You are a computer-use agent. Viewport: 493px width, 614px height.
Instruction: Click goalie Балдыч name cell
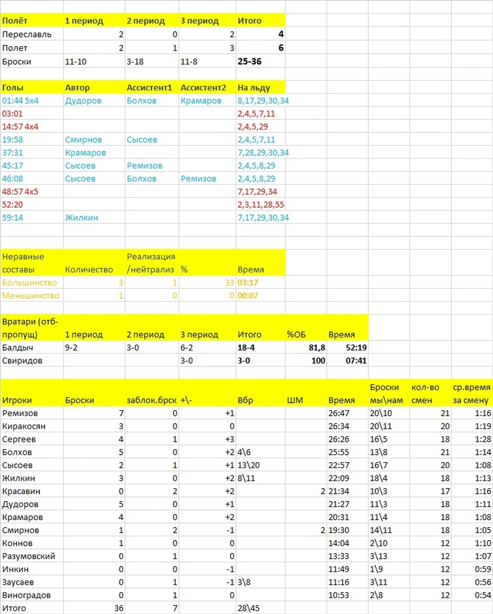coord(32,347)
